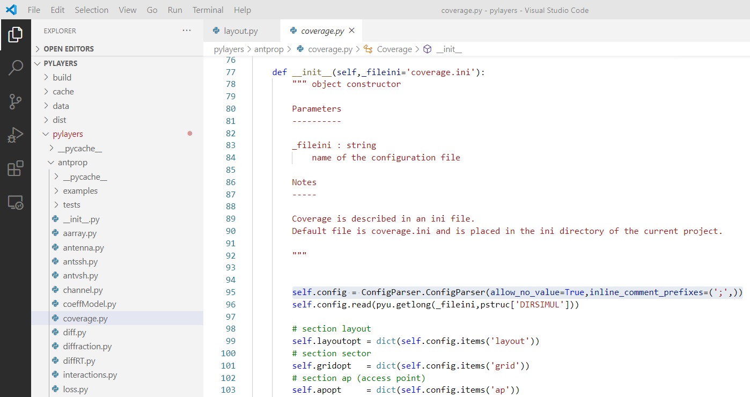
Task: Click pylayers breadcrumb segment
Action: 229,49
